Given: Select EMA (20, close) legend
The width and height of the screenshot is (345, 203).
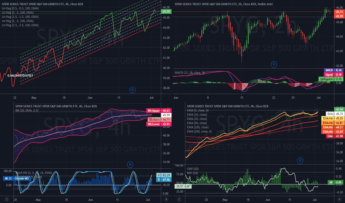Looking at the screenshot, I should (x=197, y=119).
